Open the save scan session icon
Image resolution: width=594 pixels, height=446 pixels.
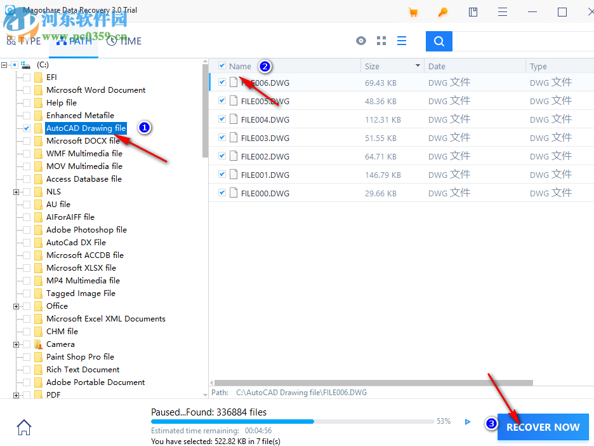click(x=472, y=12)
